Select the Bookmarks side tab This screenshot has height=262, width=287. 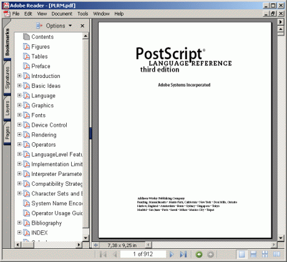tap(7, 42)
